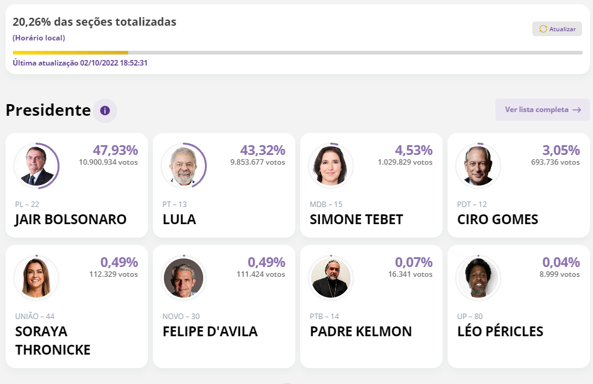The width and height of the screenshot is (593, 384).
Task: Click the SIMONE TEBET name text
Action: [356, 219]
